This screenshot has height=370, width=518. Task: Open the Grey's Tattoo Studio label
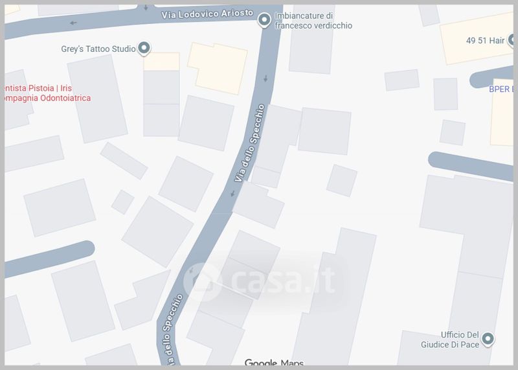tap(98, 49)
